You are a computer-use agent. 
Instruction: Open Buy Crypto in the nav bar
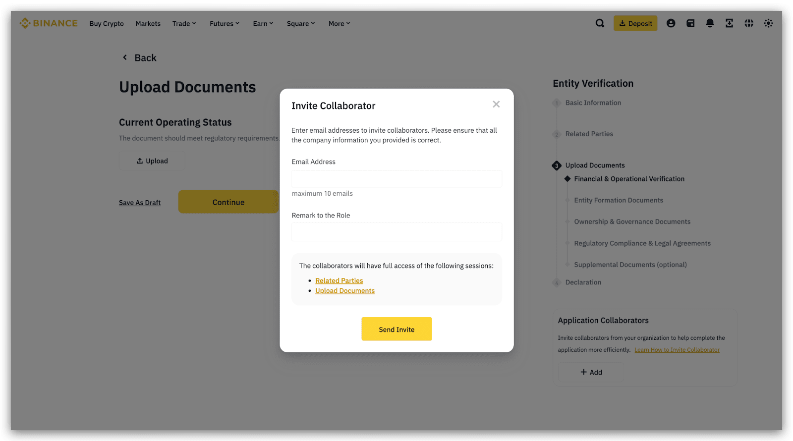click(107, 23)
